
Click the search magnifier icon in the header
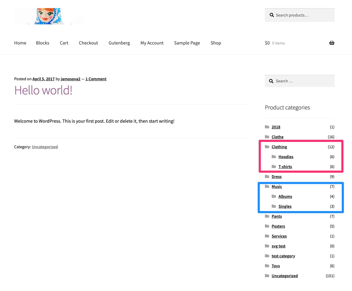pos(272,15)
